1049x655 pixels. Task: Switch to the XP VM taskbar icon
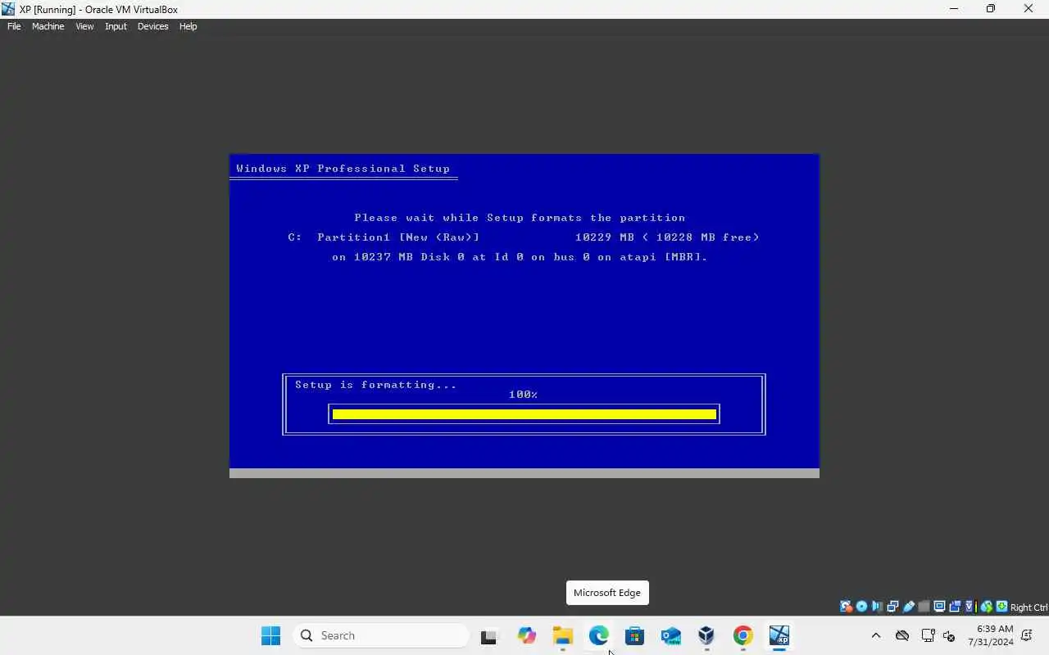click(x=779, y=635)
